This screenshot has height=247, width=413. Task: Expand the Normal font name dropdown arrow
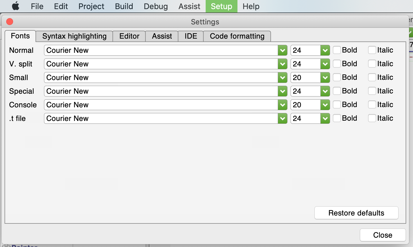(282, 51)
